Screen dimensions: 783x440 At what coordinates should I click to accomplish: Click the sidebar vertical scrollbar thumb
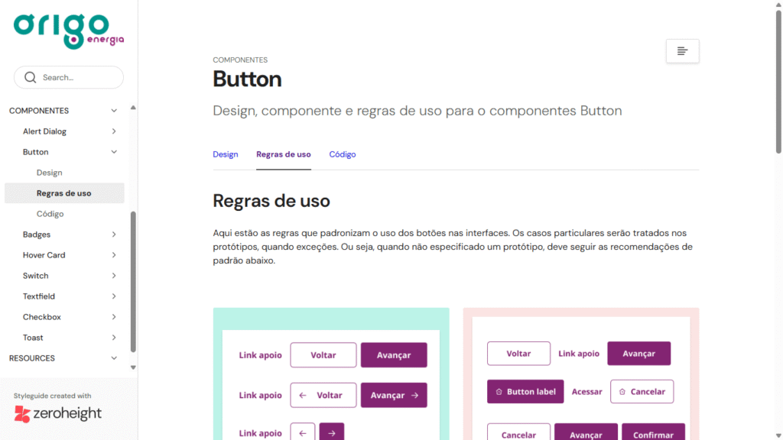tap(133, 283)
